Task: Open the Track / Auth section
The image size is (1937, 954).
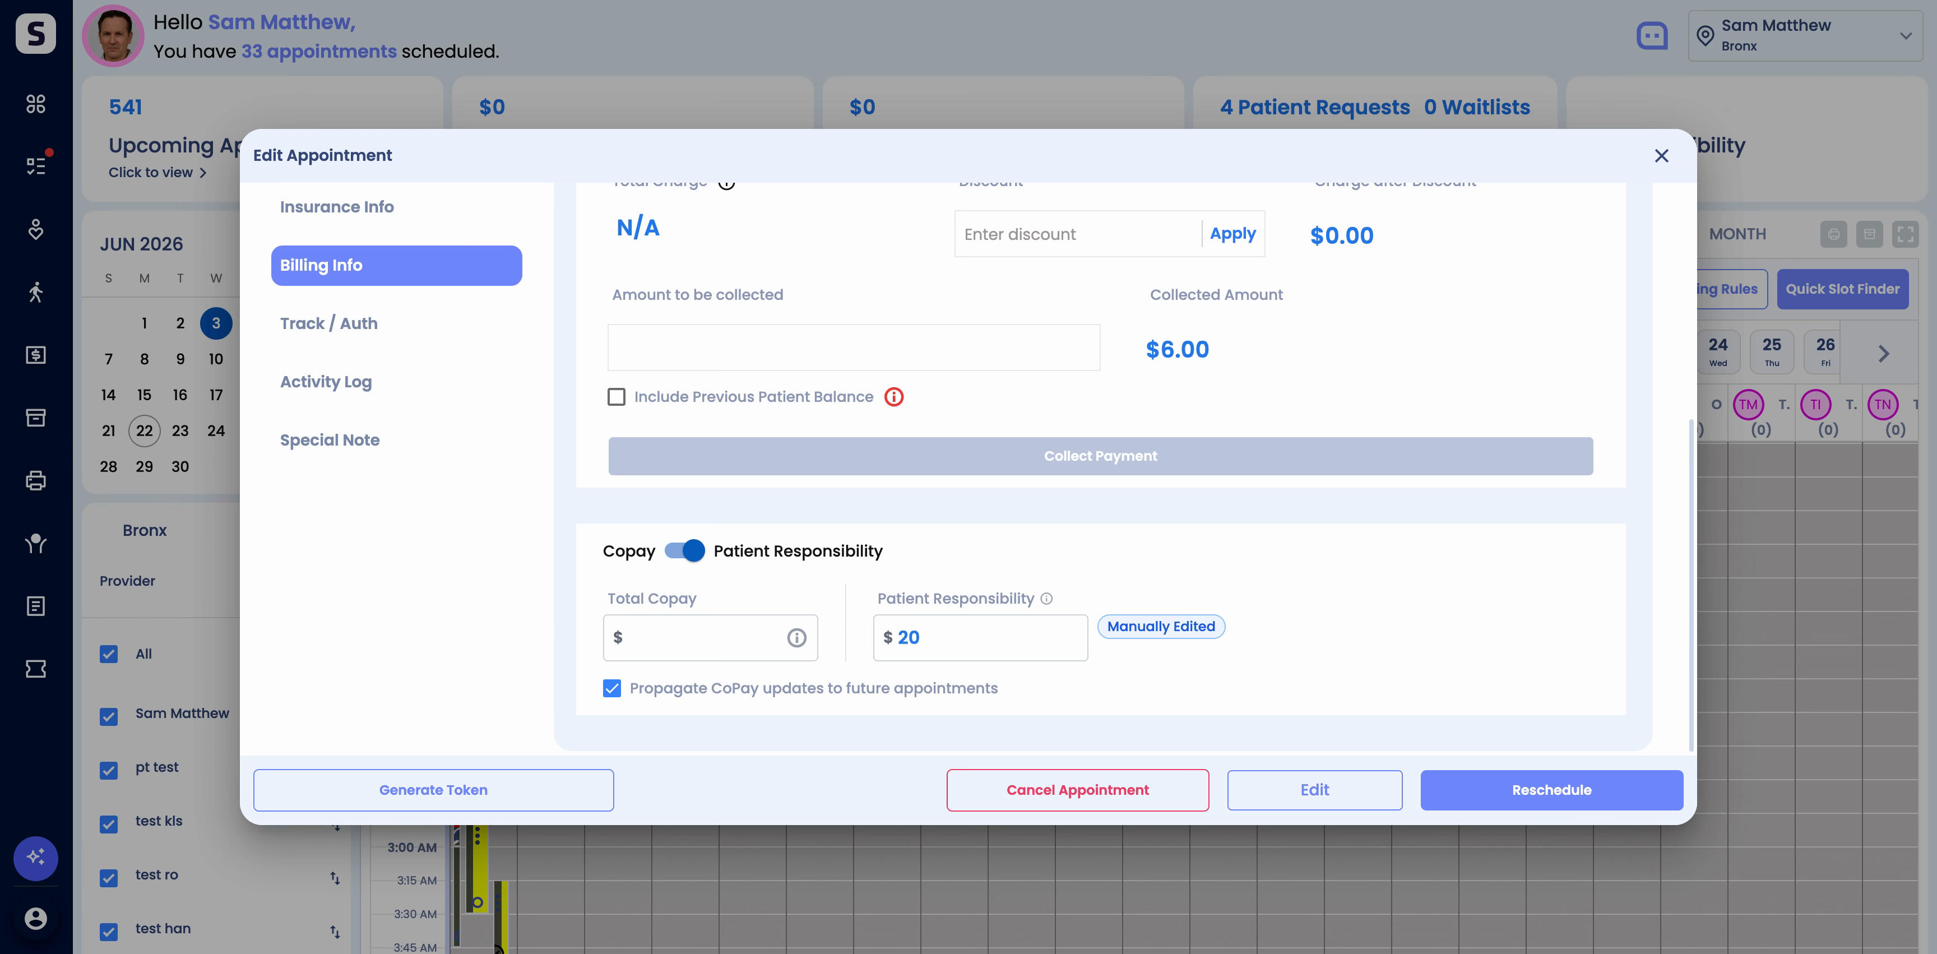Action: pyautogui.click(x=328, y=323)
